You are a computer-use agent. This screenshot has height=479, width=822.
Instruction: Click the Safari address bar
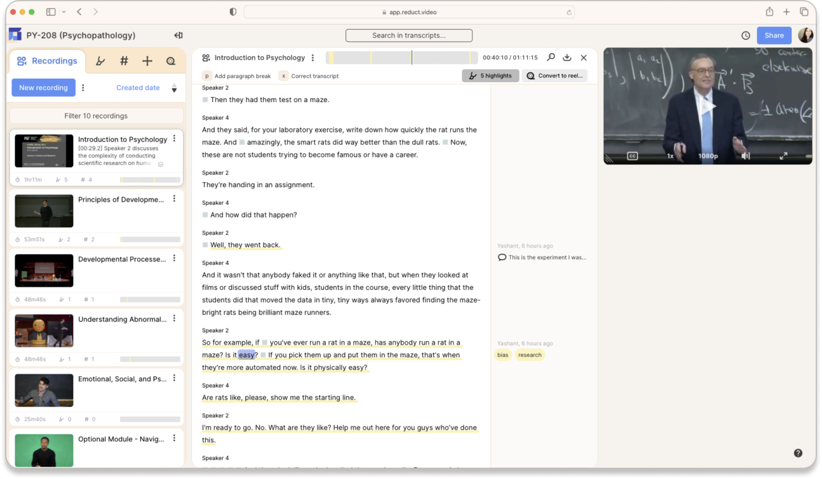point(409,12)
